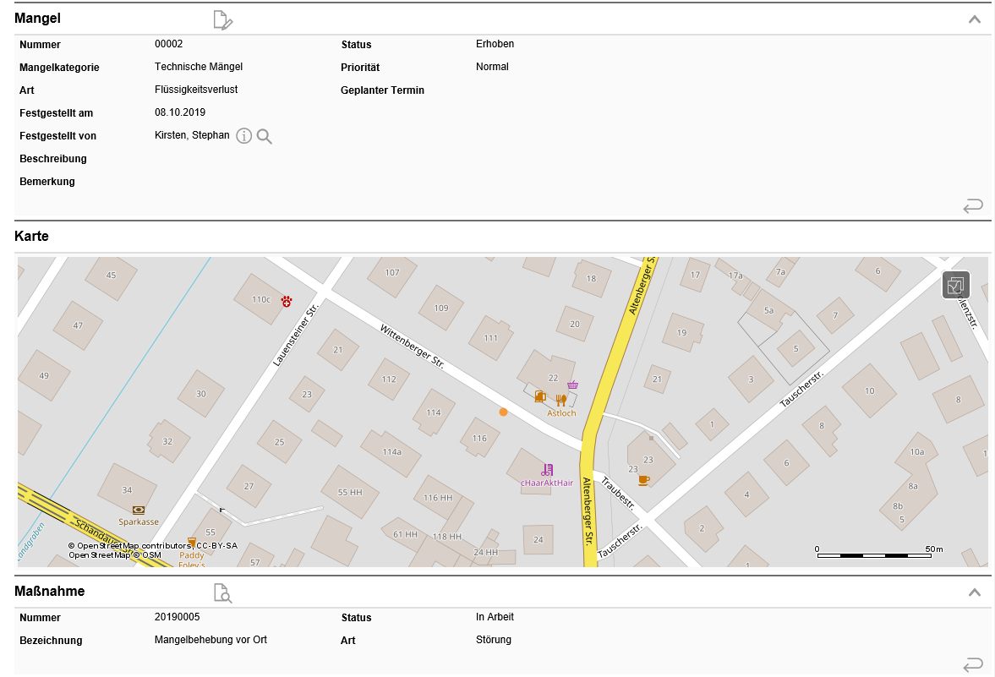Open the map layer selection button
The height and width of the screenshot is (677, 995).
[956, 286]
